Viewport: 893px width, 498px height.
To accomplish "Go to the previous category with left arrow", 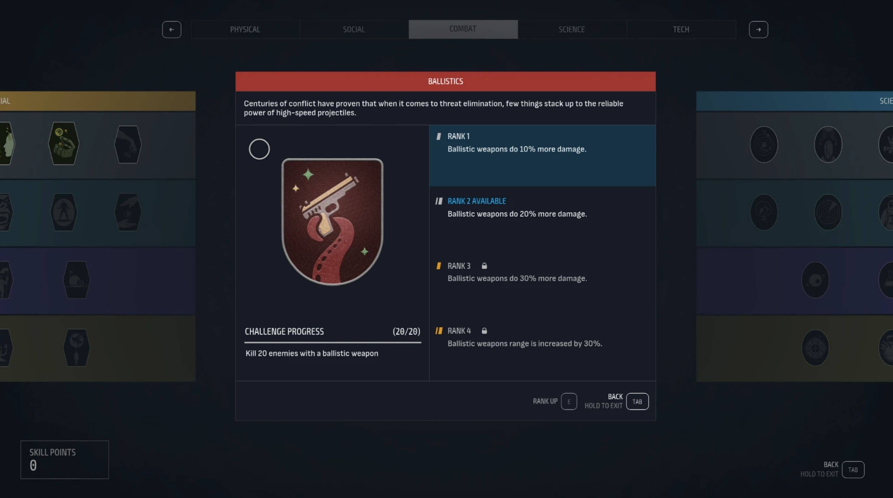I will [172, 29].
